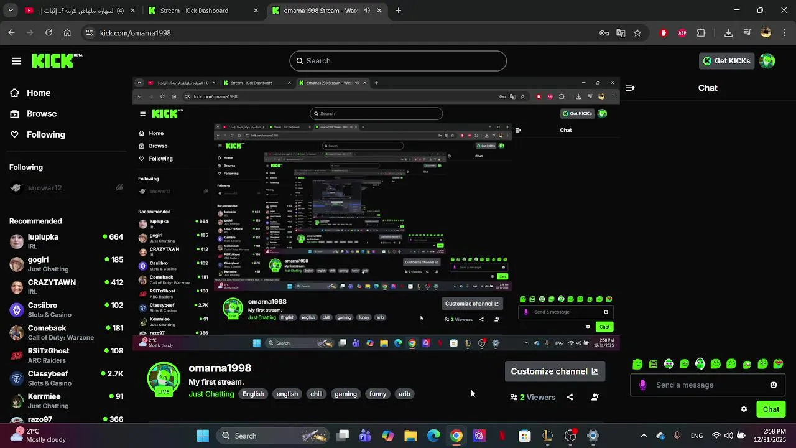Bookmark this page with the star icon
The height and width of the screenshot is (448, 796).
pos(637,33)
